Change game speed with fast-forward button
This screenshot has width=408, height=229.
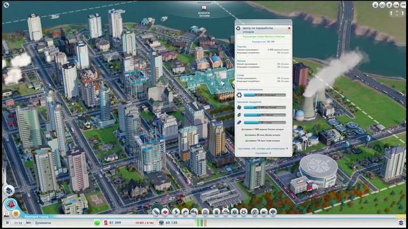pyautogui.click(x=28, y=223)
